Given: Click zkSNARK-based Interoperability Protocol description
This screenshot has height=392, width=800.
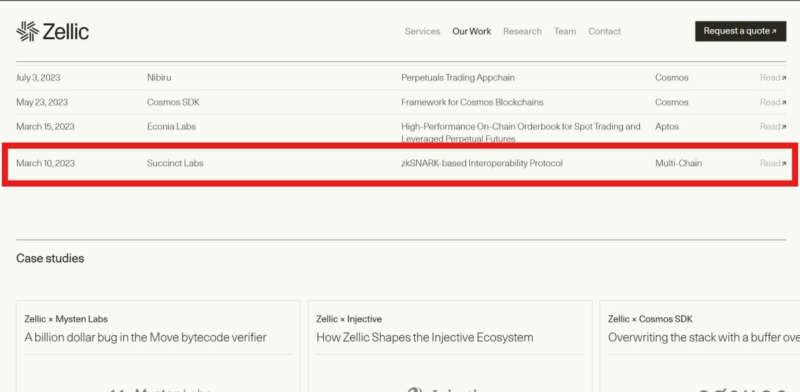Looking at the screenshot, I should pyautogui.click(x=482, y=163).
